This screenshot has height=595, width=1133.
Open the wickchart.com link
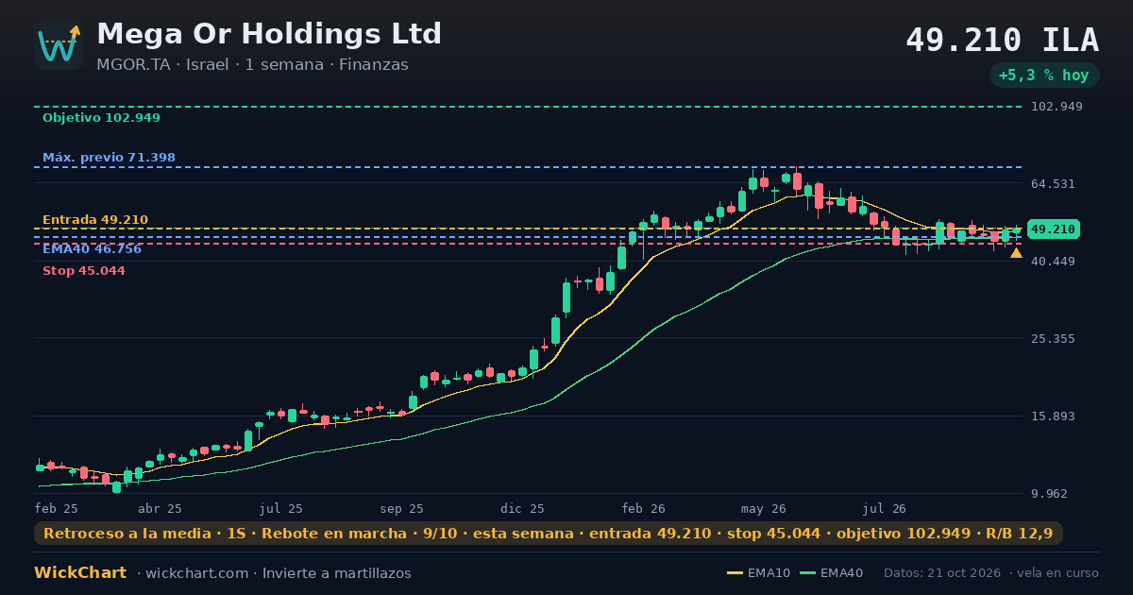[x=198, y=573]
